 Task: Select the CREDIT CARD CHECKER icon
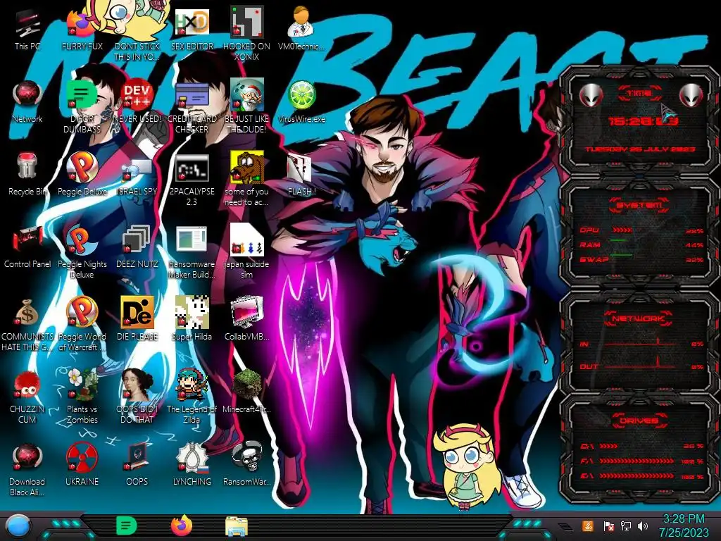point(192,107)
